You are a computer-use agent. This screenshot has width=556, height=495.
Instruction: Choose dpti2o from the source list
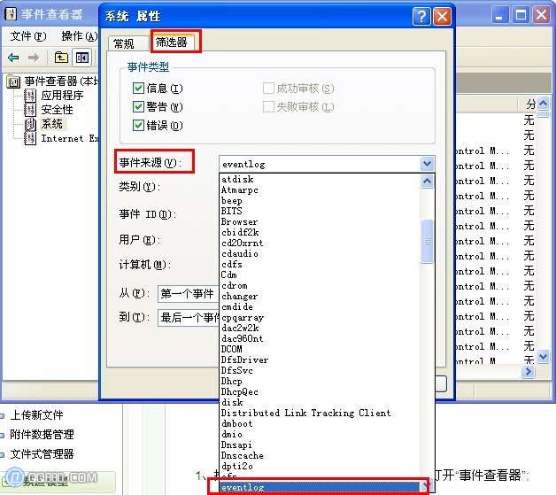[x=320, y=467]
